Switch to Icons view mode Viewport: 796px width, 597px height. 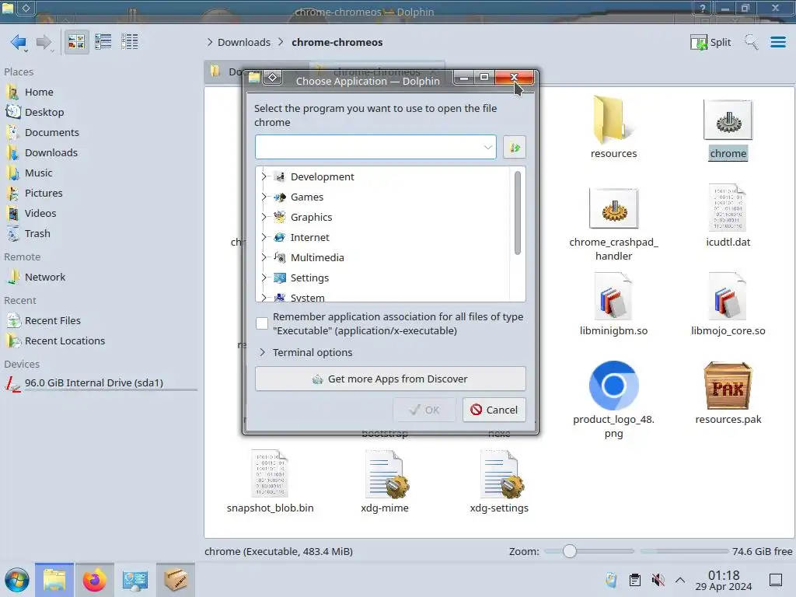pos(76,42)
